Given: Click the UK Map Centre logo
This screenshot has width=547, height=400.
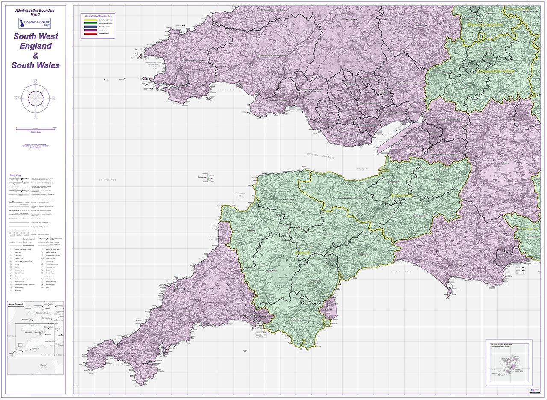Looking at the screenshot, I should (35, 23).
